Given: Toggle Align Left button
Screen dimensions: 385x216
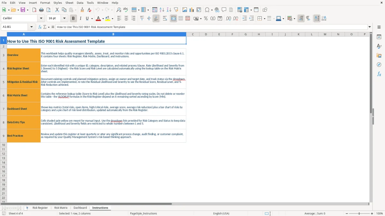Looking at the screenshot, I should click(119, 19).
